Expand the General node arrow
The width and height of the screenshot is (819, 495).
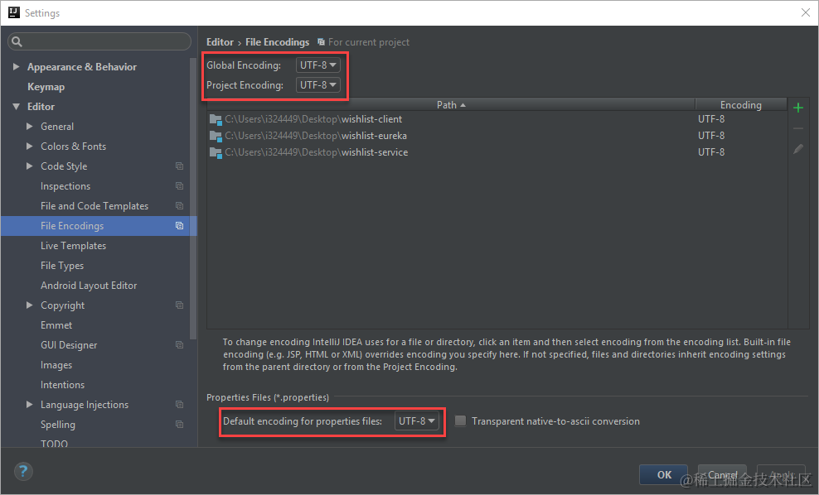click(30, 126)
